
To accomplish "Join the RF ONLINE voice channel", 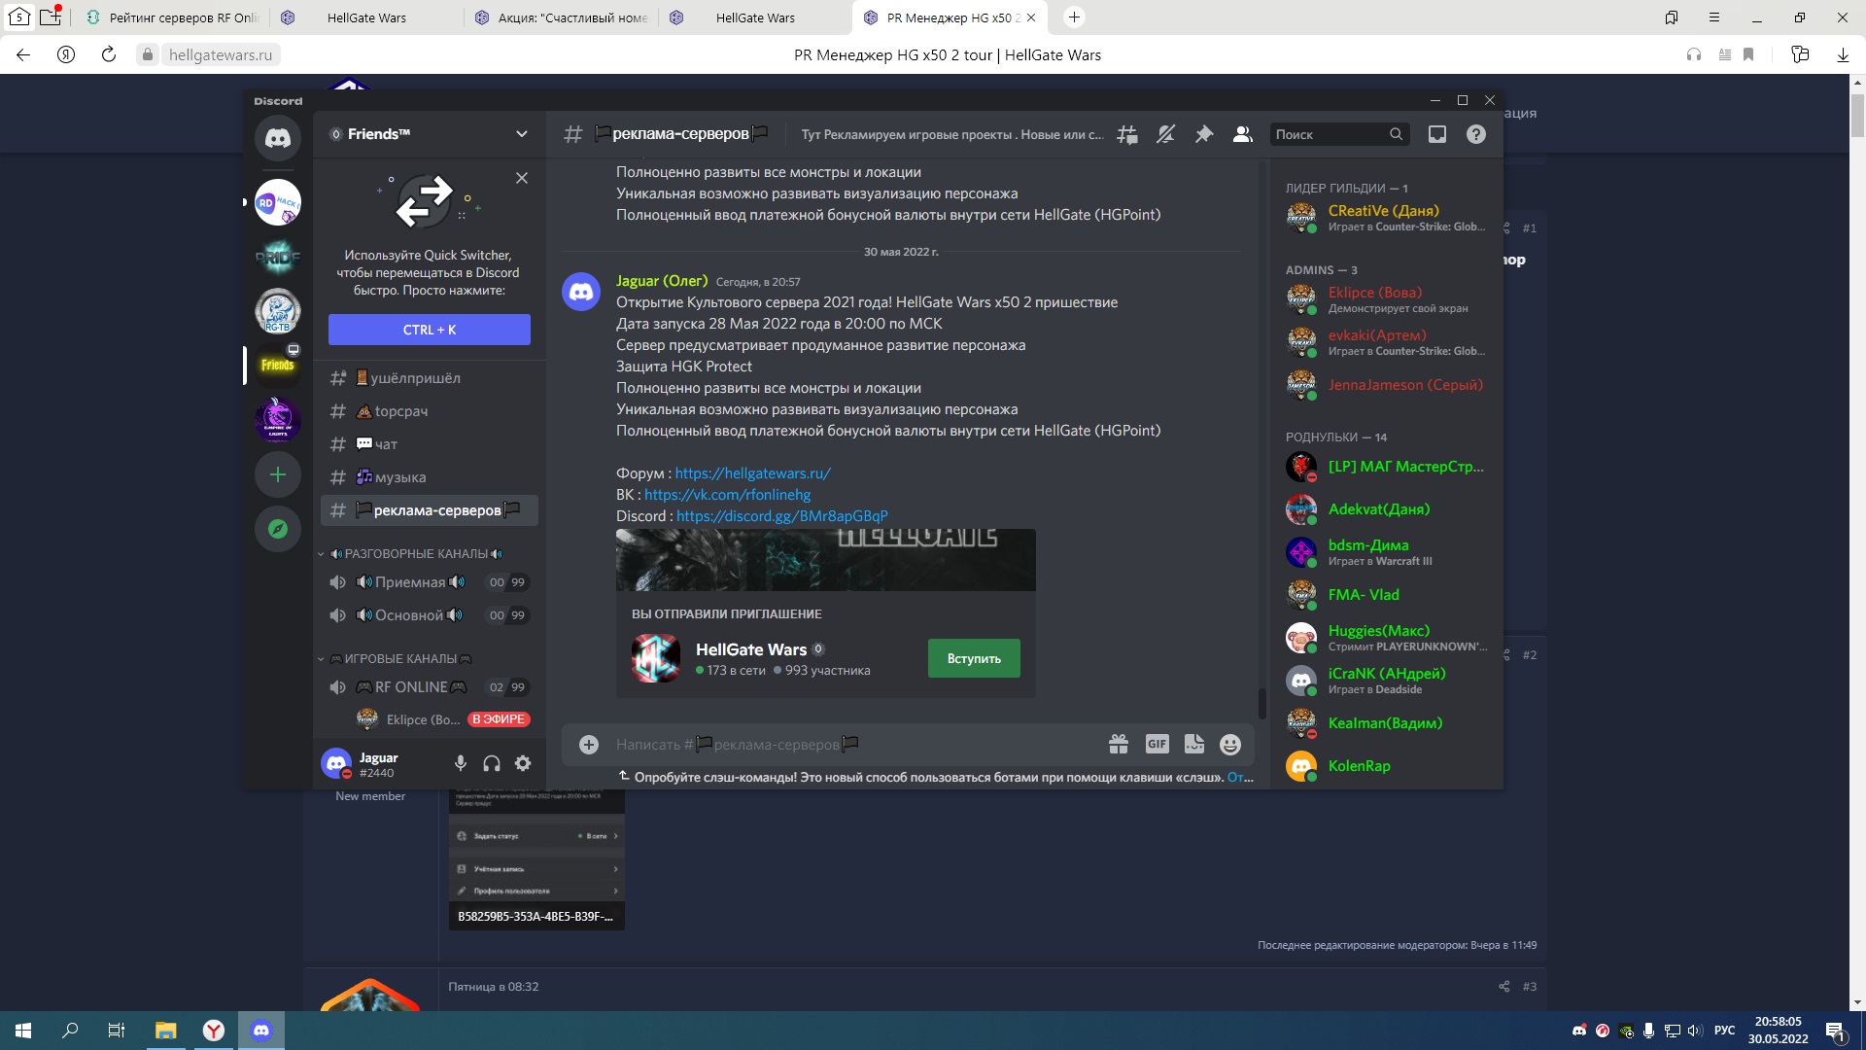I will click(x=430, y=687).
